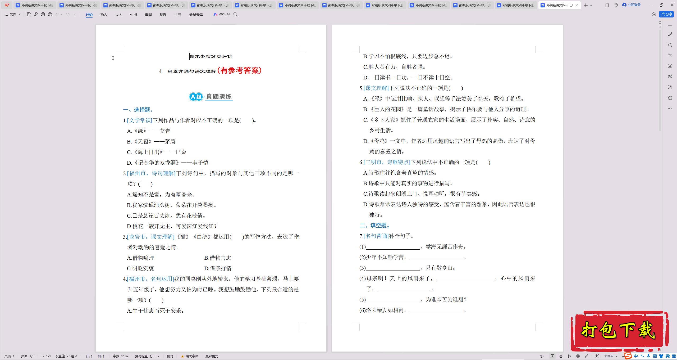Viewport: 677px width, 360px height.
Task: Open the 插入 ribbon tab
Action: (104, 15)
